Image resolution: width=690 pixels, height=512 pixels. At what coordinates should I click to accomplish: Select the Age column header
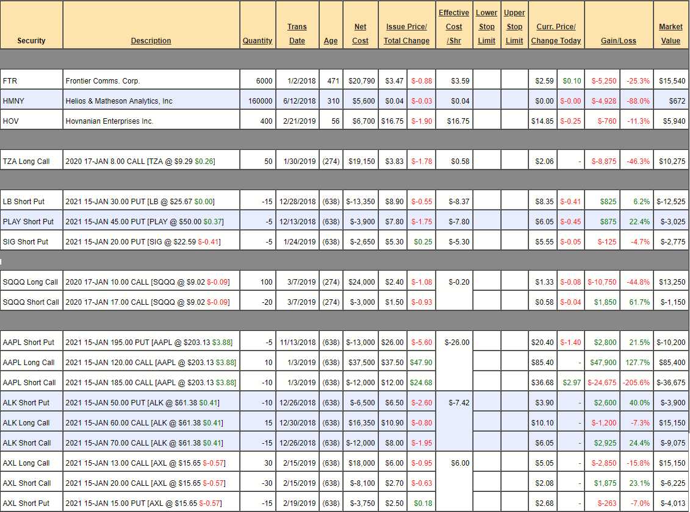(x=331, y=41)
